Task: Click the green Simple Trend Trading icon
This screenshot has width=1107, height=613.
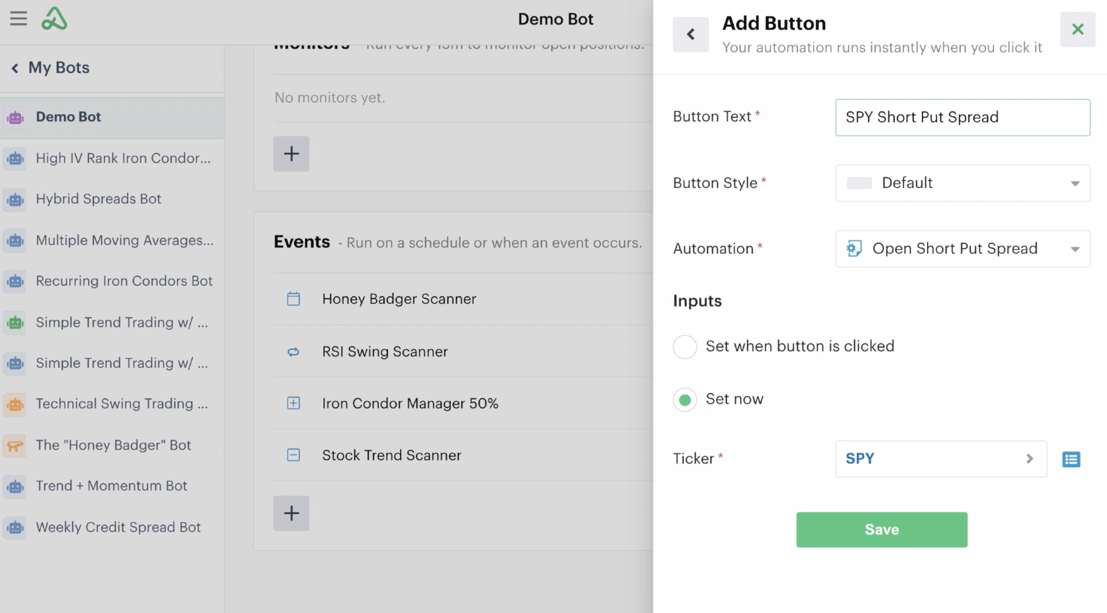Action: tap(15, 322)
